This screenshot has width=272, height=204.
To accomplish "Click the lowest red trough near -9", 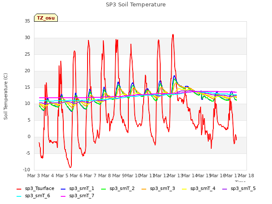I will [x=70, y=167].
